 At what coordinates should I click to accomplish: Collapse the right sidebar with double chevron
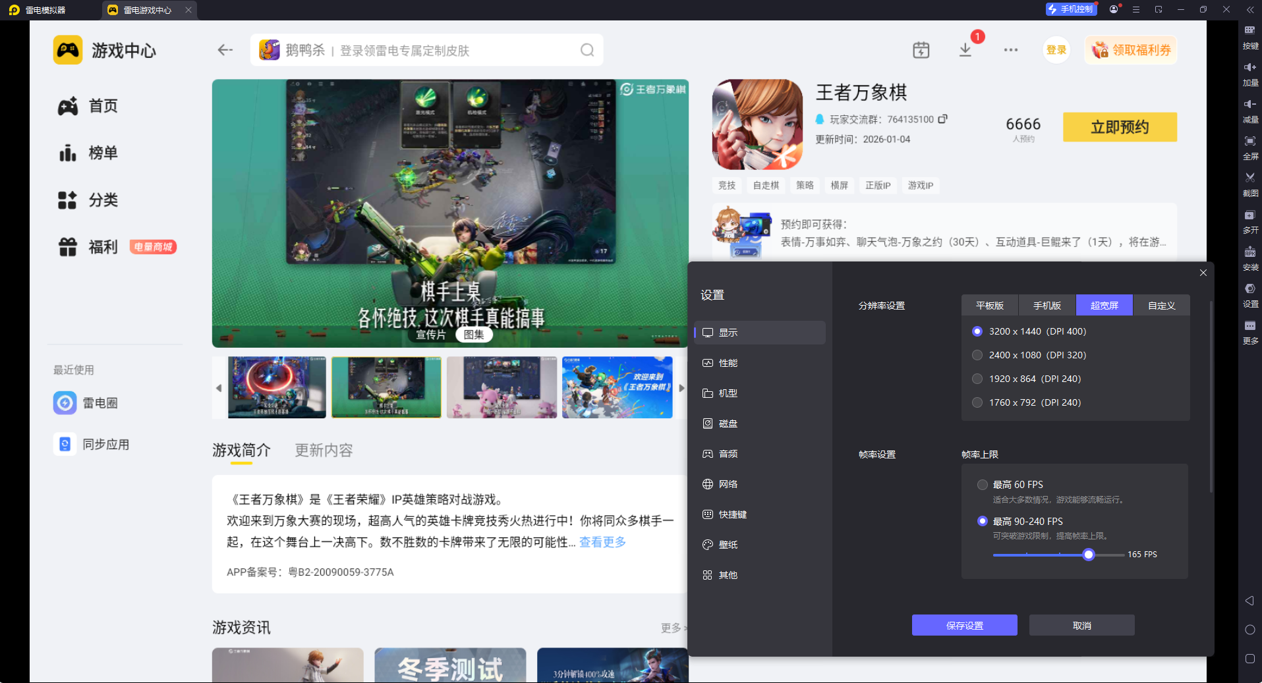pyautogui.click(x=1250, y=10)
